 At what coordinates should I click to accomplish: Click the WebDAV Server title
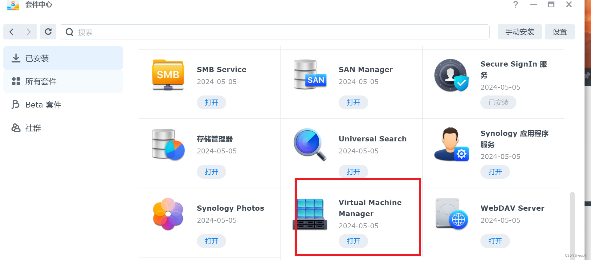point(512,208)
